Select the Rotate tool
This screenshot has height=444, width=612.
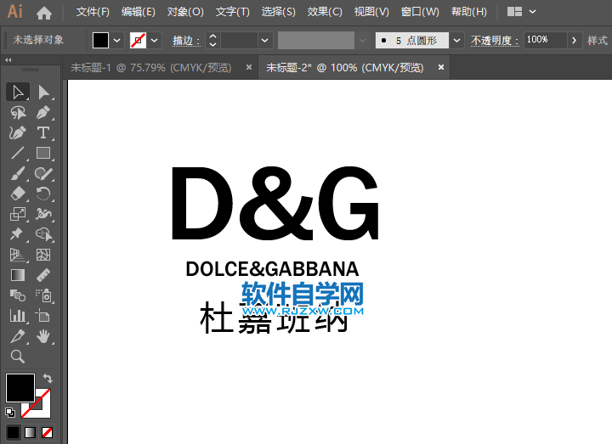[x=43, y=194]
